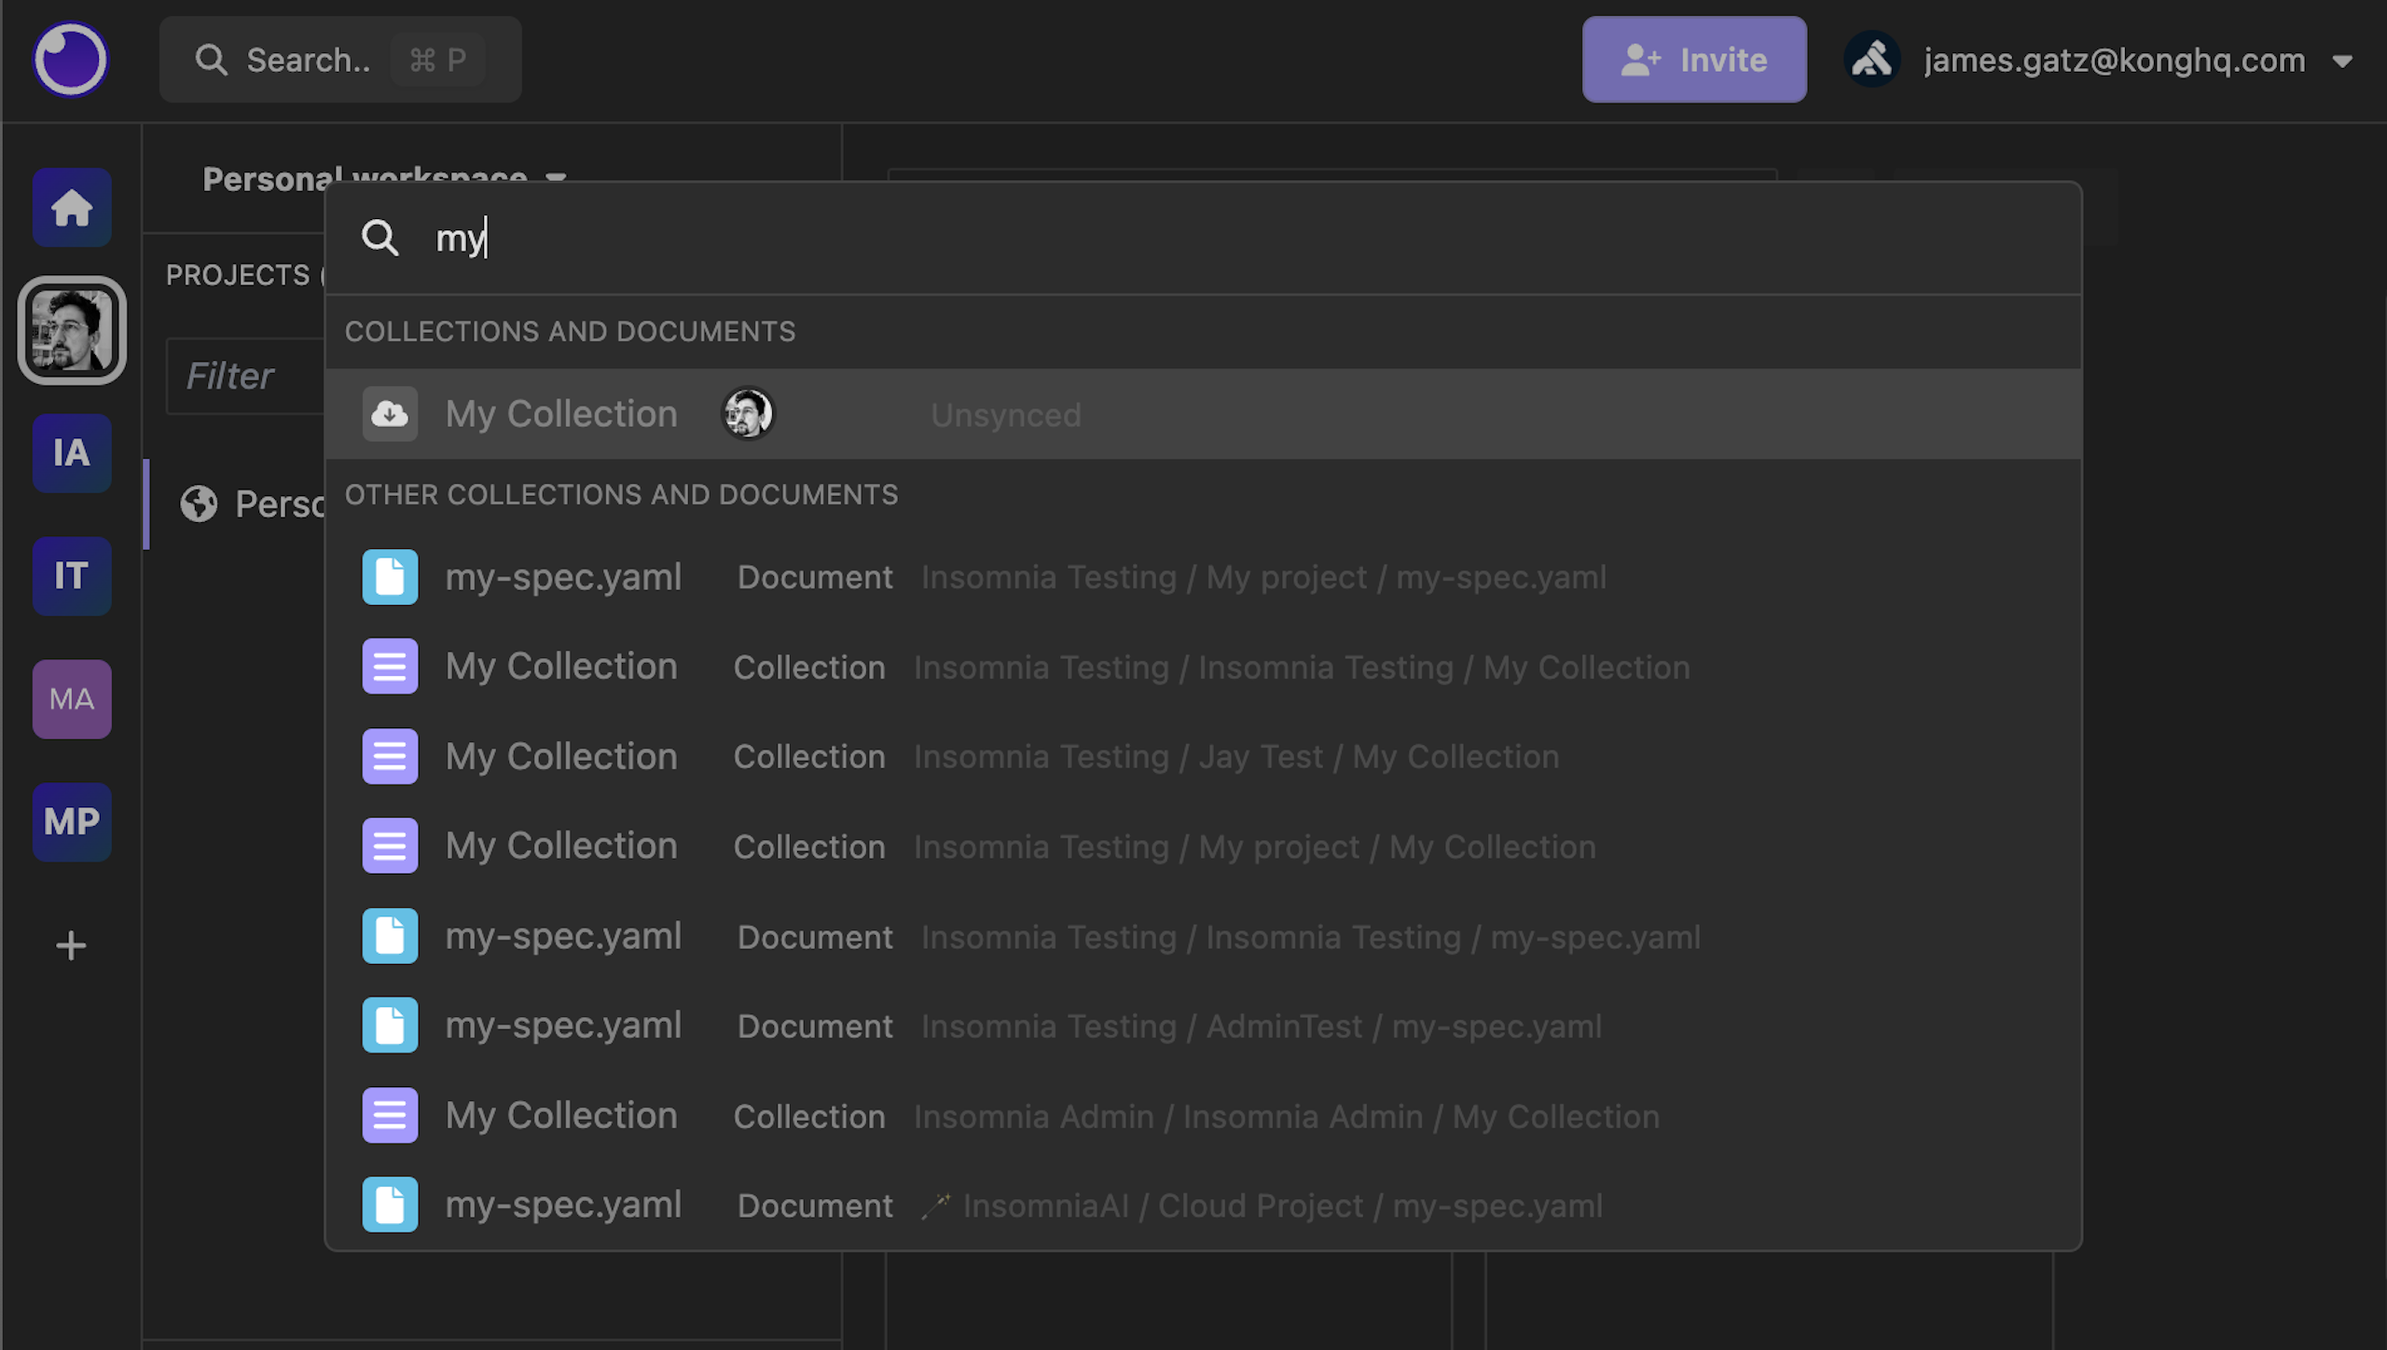The height and width of the screenshot is (1350, 2387).
Task: Click the unsynced cloud download icon
Action: (390, 414)
